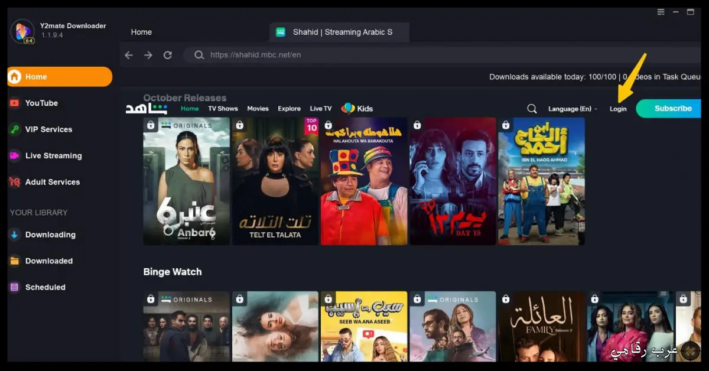709x371 pixels.
Task: Select Live Streaming from the sidebar
Action: (53, 155)
